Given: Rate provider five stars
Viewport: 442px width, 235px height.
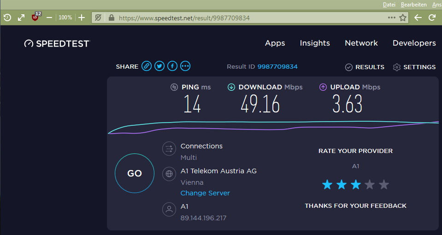Looking at the screenshot, I should pos(384,185).
